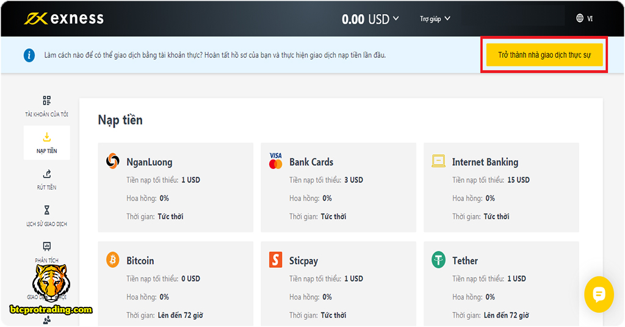Click the info icon in the banner

[29, 55]
